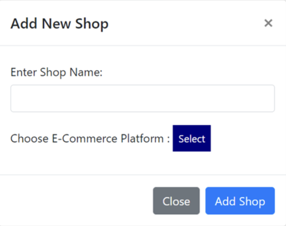
Task: Submit the new shop with Add Shop
Action: tap(240, 201)
